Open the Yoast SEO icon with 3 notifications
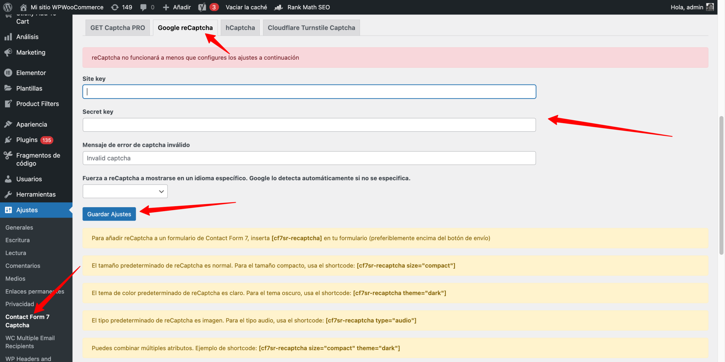725x362 pixels. pyautogui.click(x=202, y=7)
